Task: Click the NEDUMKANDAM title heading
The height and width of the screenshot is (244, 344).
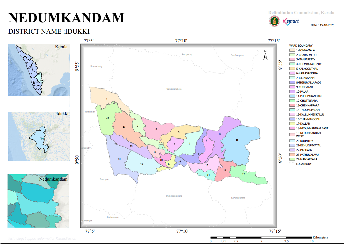Action: point(67,18)
